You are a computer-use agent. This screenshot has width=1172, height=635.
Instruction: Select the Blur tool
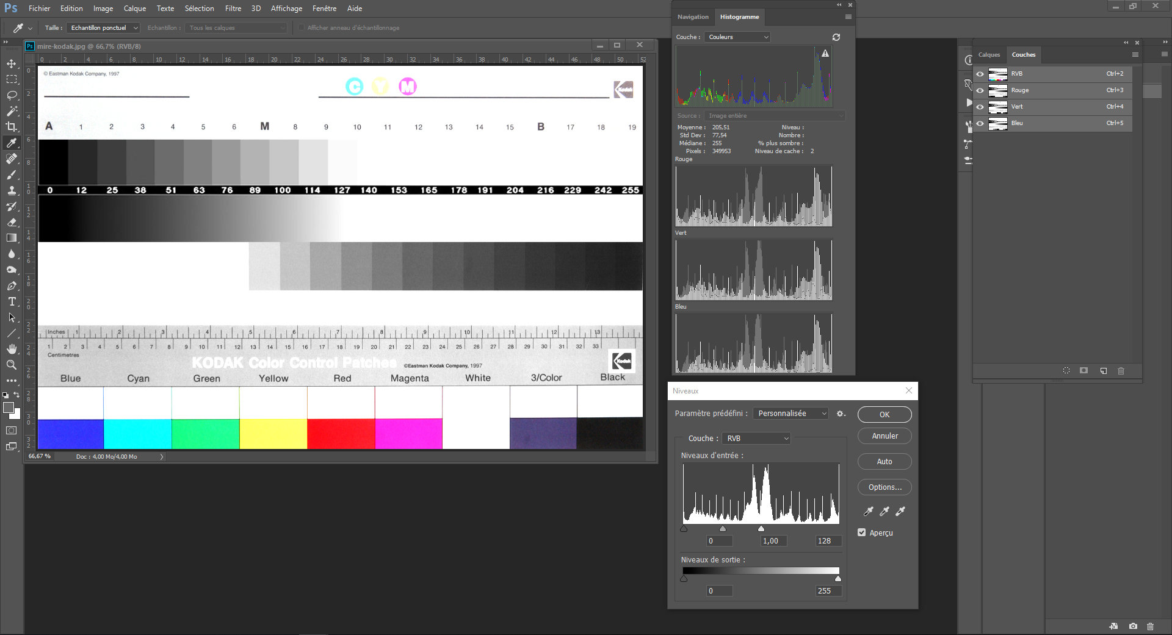[x=12, y=254]
